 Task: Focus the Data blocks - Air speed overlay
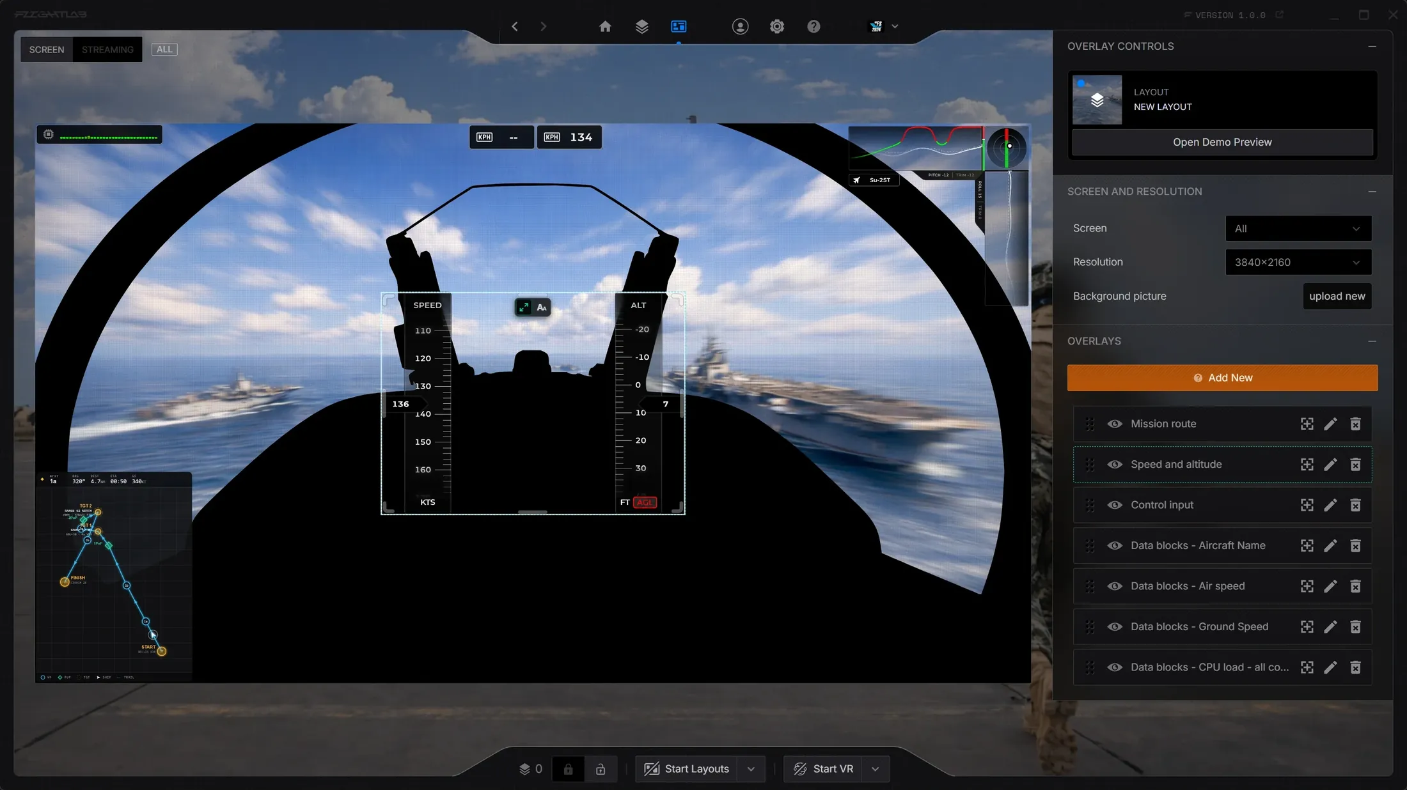pos(1307,586)
